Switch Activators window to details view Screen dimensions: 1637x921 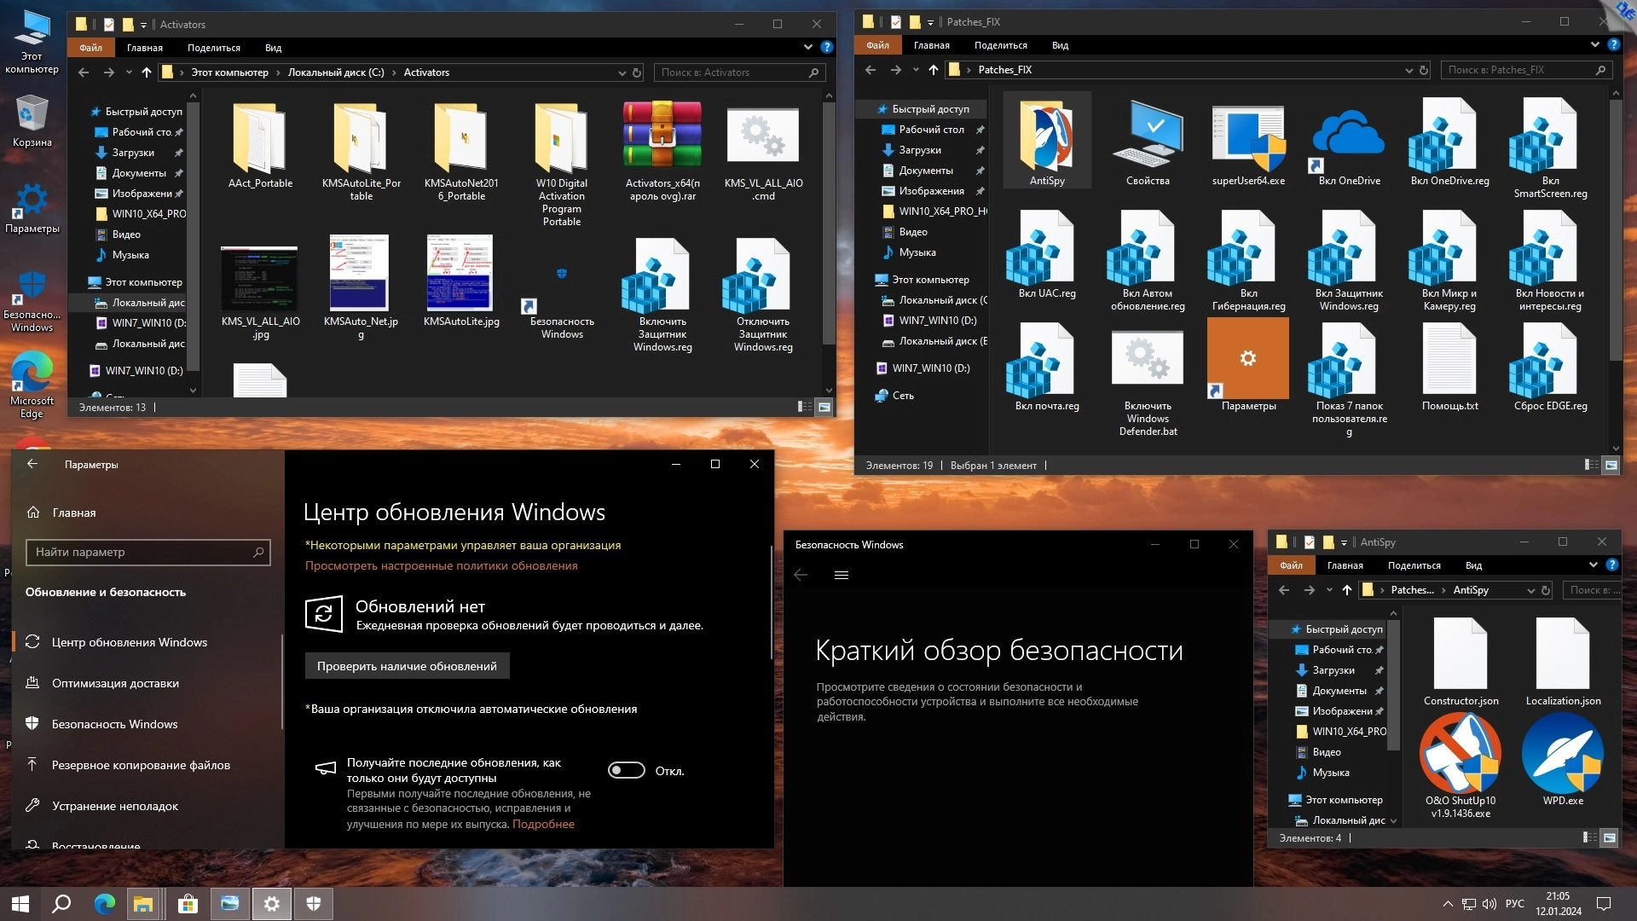tap(804, 408)
